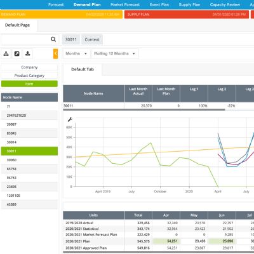Select node 65758 in the list
The width and height of the screenshot is (254, 254).
(29, 169)
